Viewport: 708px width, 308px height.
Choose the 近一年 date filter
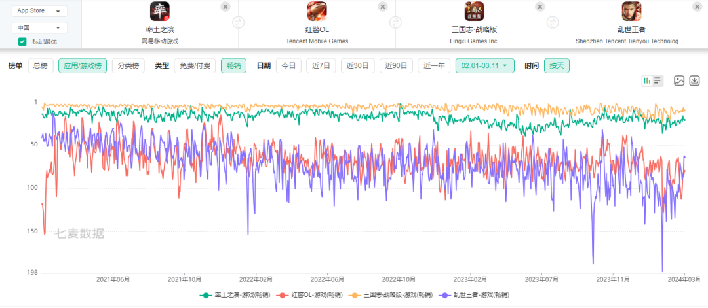(x=434, y=66)
